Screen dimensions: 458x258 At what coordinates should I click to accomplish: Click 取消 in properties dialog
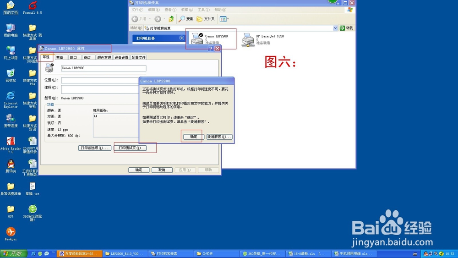(162, 170)
